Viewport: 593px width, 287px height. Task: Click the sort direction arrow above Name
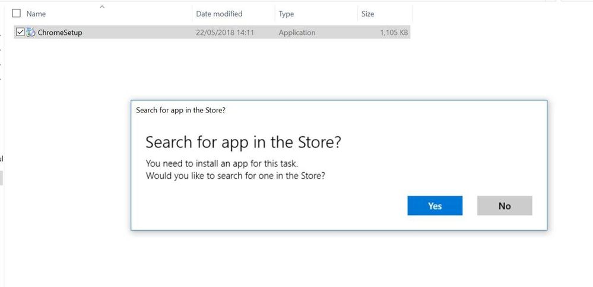(102, 7)
